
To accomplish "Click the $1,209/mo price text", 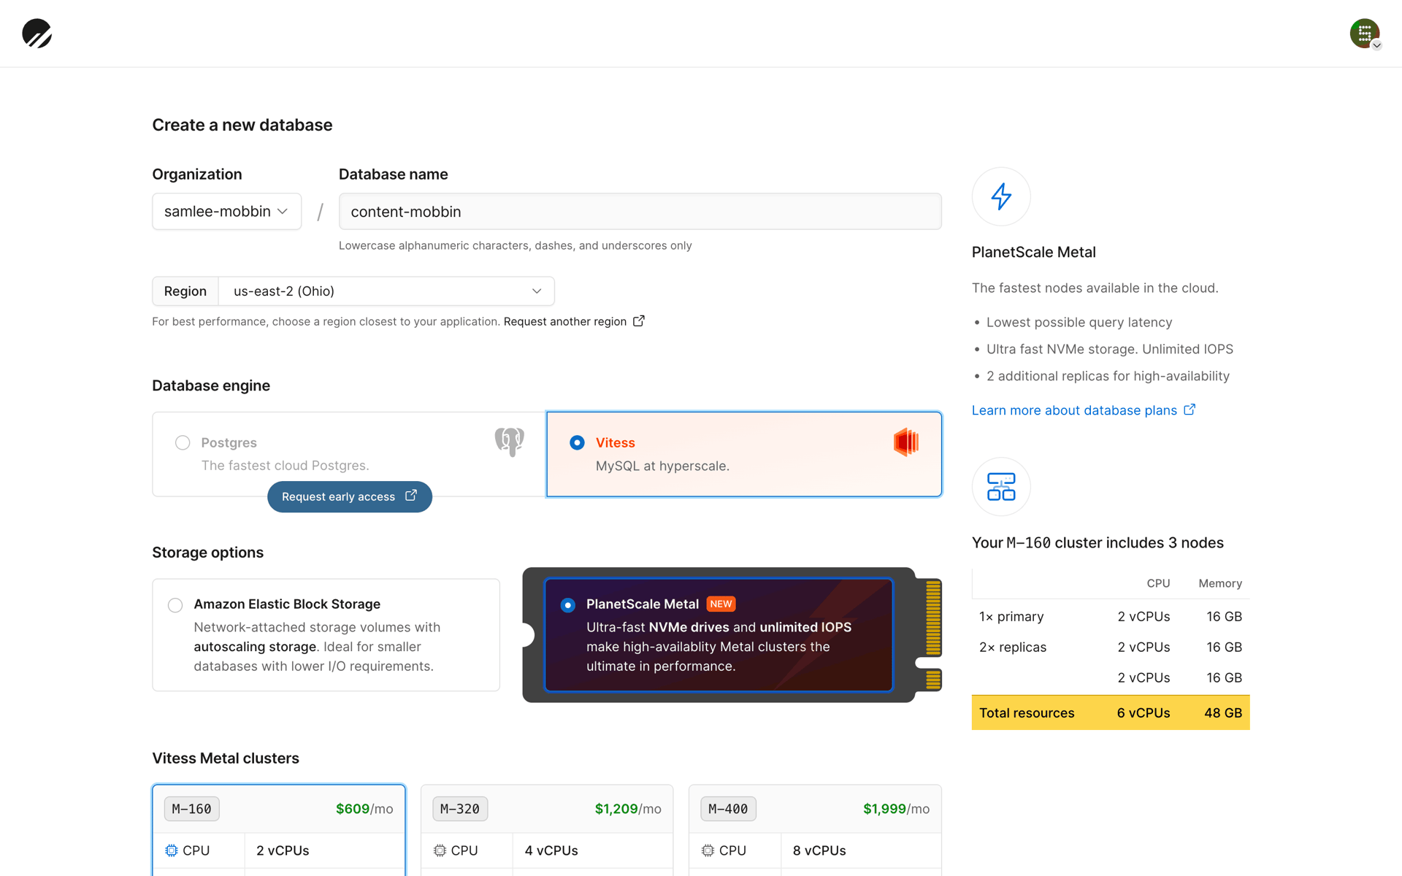I will (628, 809).
